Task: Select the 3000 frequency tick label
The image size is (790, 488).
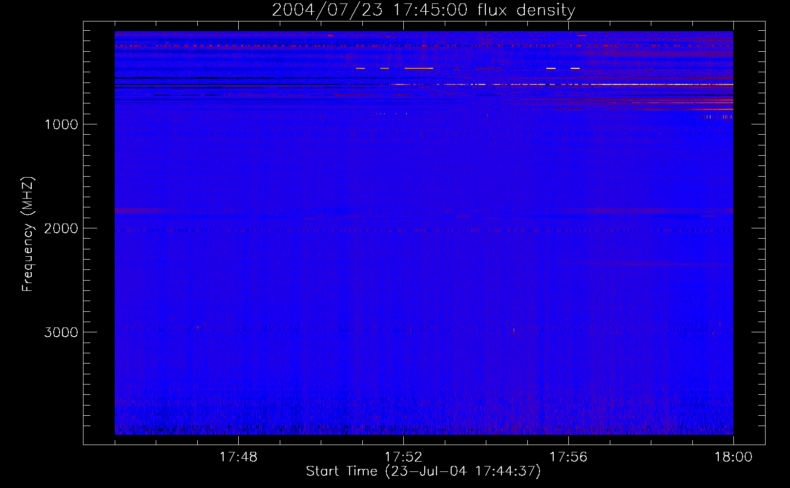Action: click(x=61, y=332)
